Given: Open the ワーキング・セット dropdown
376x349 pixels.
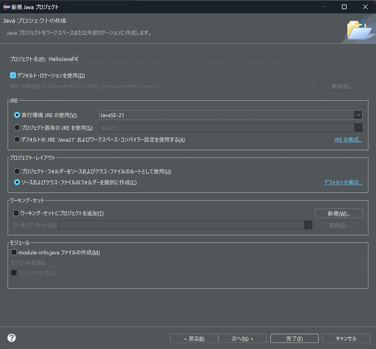Looking at the screenshot, I should [x=308, y=225].
